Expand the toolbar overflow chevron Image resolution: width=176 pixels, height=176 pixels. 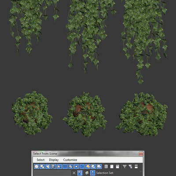[141, 171]
